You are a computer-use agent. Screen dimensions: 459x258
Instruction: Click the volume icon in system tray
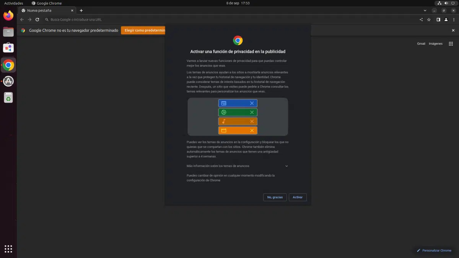click(446, 3)
